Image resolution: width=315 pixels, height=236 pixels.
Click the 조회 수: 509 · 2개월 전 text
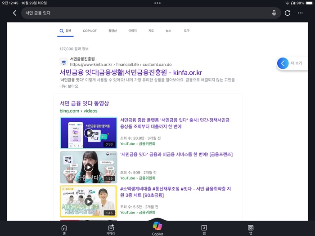click(138, 173)
